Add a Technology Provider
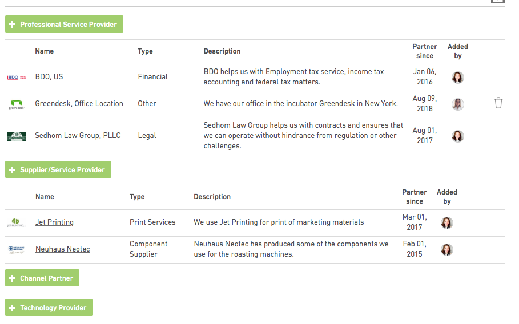Image resolution: width=519 pixels, height=324 pixels. click(x=49, y=308)
